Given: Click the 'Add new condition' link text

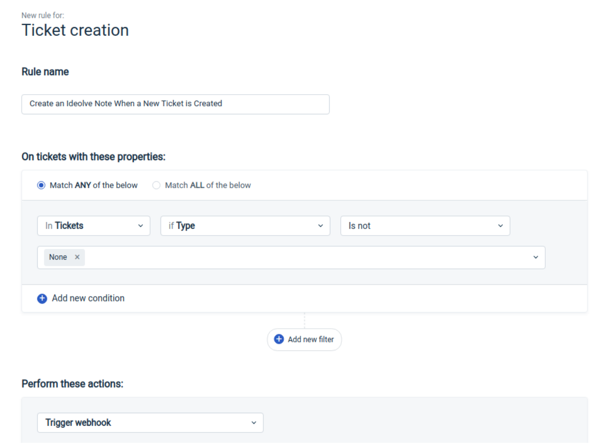Looking at the screenshot, I should point(88,299).
